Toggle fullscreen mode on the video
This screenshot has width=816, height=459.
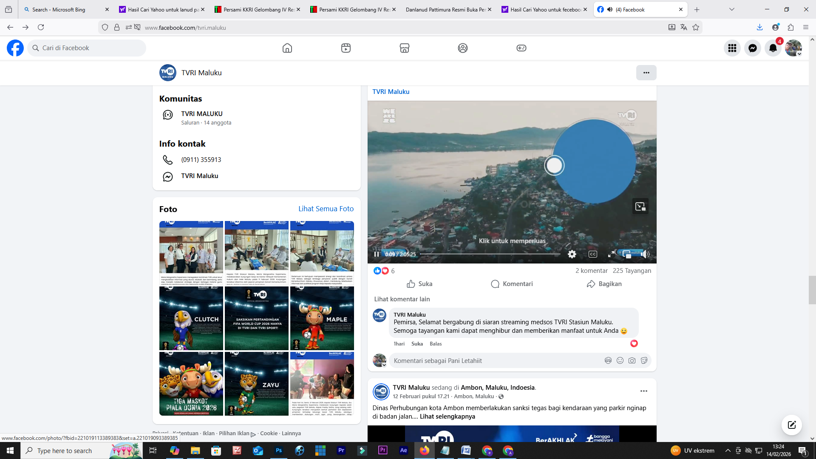point(611,254)
